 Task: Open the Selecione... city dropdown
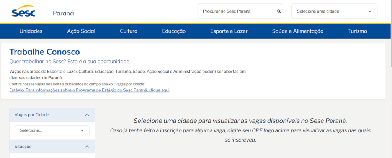point(52,130)
